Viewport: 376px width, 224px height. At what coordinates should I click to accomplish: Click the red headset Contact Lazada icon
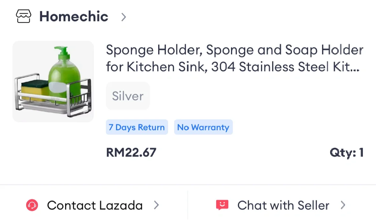click(x=32, y=205)
